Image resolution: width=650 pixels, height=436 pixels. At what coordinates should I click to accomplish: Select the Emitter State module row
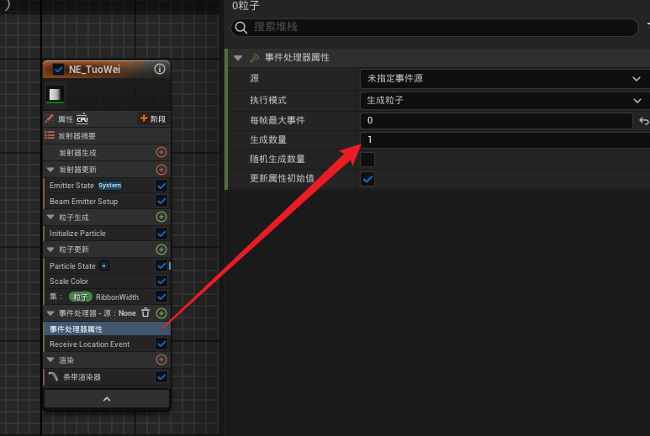tap(107, 186)
